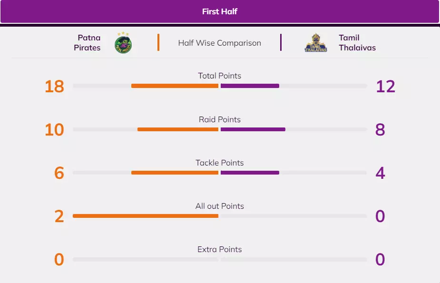Click the orange All out Points bar
The width and height of the screenshot is (440, 283).
click(x=146, y=216)
